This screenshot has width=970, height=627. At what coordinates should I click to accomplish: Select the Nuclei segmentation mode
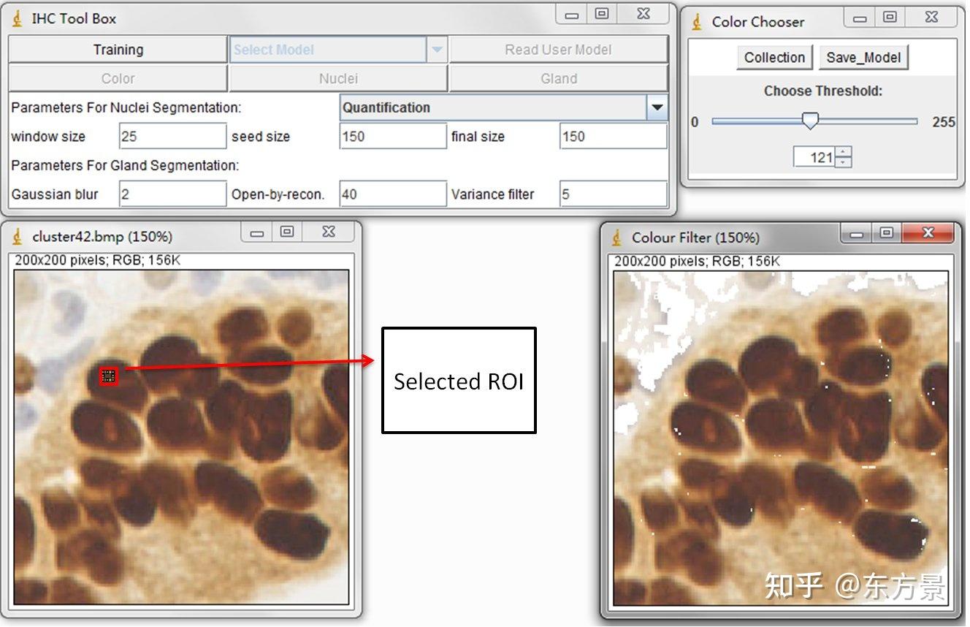(338, 77)
